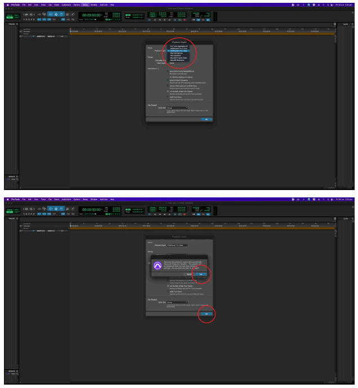Screen dimensions: 358x388
Task: Open the AudioSuite menu in the upper screenshot
Action: tap(67, 5)
